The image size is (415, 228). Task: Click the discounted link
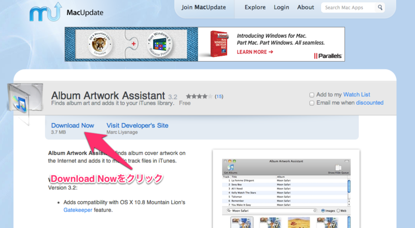369,103
